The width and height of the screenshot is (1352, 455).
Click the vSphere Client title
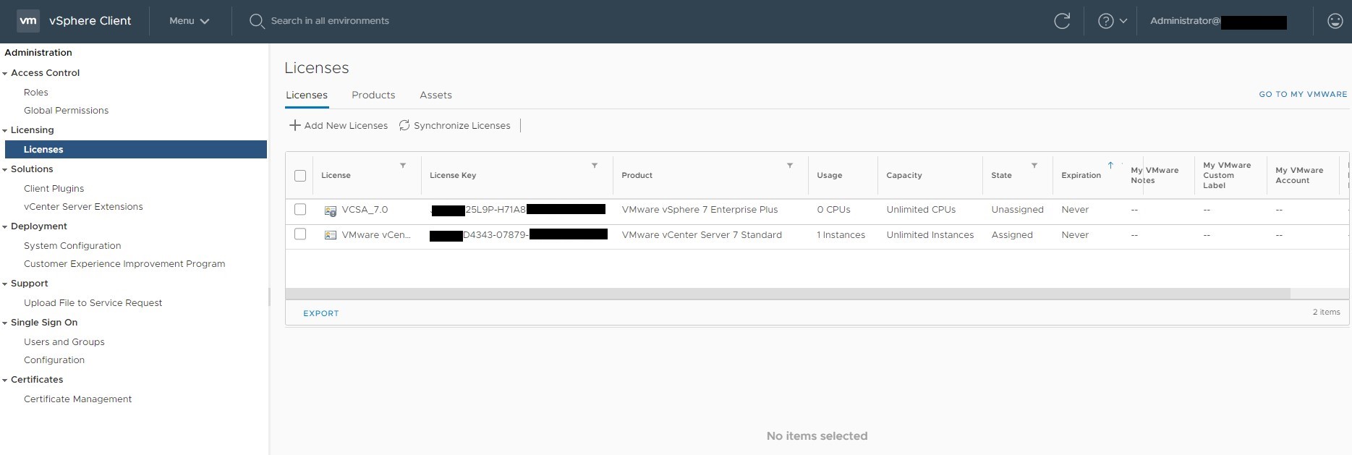pyautogui.click(x=90, y=21)
